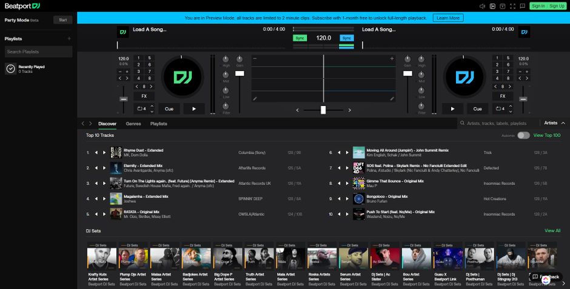Nudge crossfader right with chevron
This screenshot has width=570, height=289.
click(x=350, y=110)
